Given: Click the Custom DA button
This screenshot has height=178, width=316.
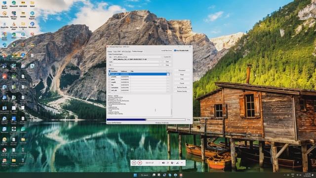Looking at the screenshot, I should click(x=167, y=57).
